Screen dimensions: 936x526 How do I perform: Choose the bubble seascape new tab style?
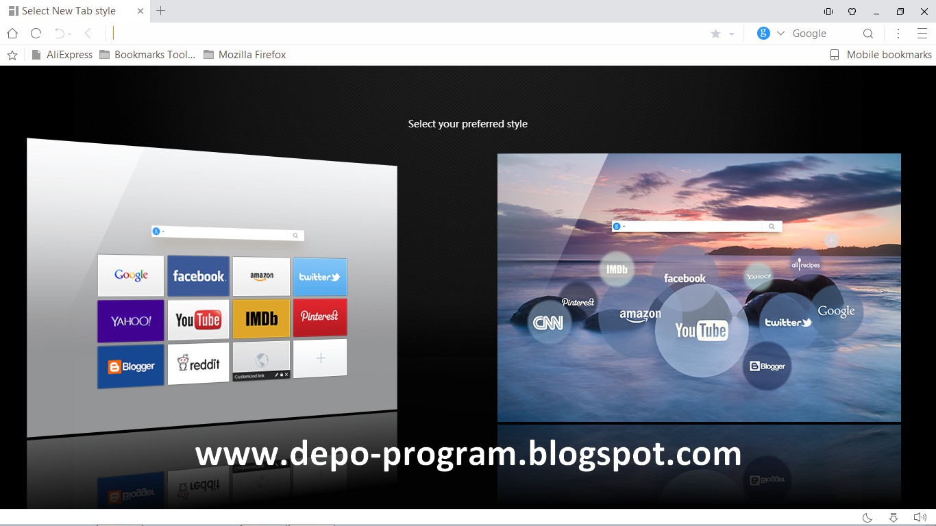click(699, 288)
